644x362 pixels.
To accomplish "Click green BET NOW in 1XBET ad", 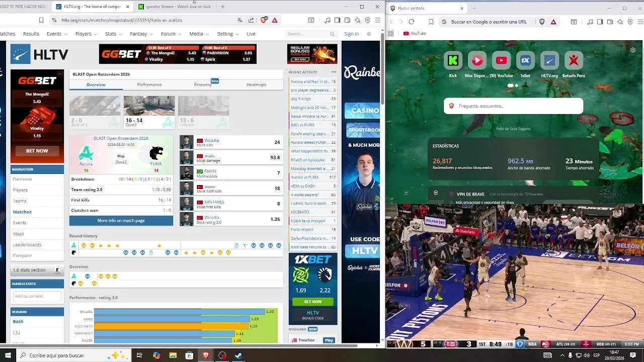I will click(313, 302).
